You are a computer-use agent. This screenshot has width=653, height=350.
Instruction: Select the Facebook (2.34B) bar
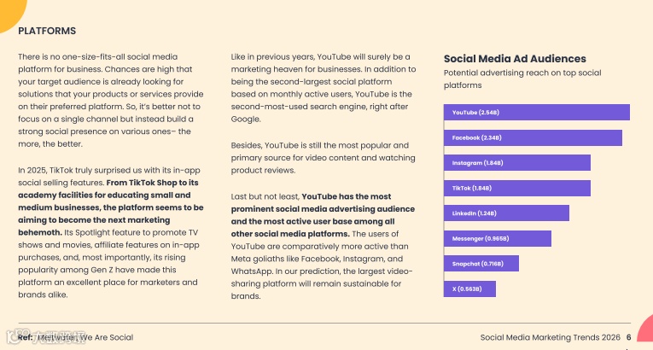click(533, 137)
